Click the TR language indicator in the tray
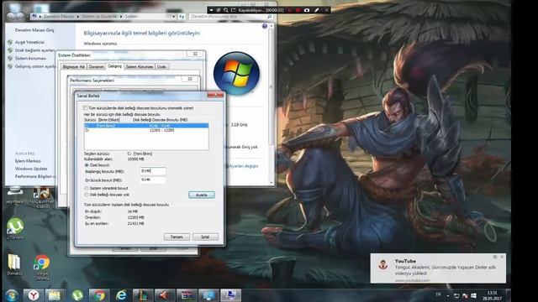The width and height of the screenshot is (538, 302). [x=438, y=294]
